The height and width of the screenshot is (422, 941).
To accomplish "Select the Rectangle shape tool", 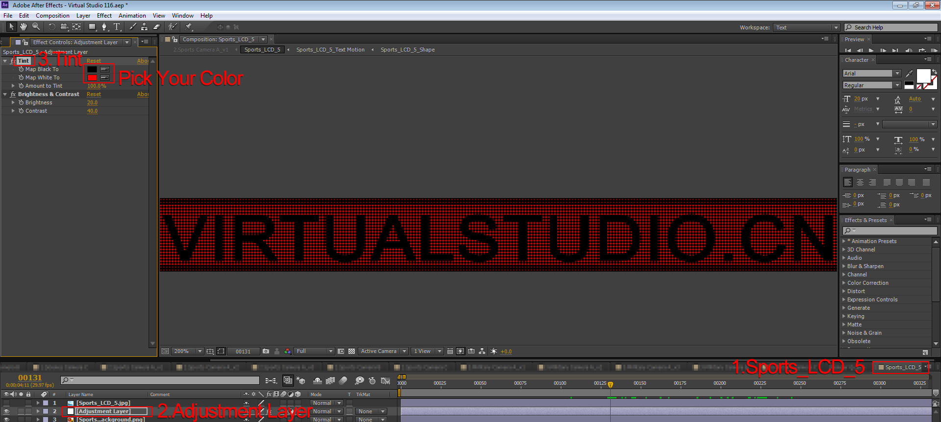I will point(92,26).
